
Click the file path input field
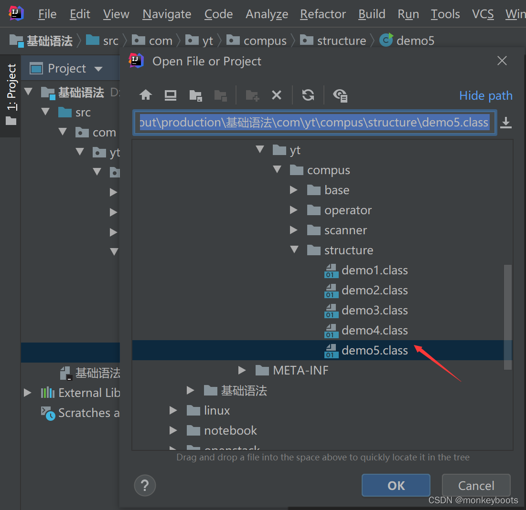click(315, 123)
